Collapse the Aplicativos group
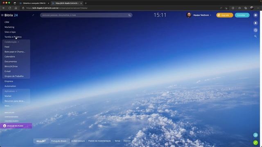Viewport: 262px width, 147px height. tap(11, 91)
